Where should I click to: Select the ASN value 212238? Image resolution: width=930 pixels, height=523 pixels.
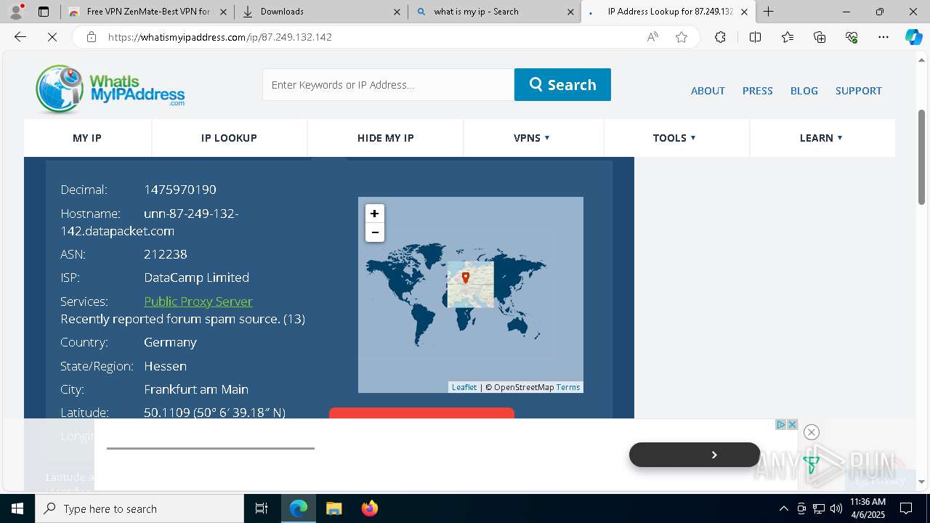[166, 254]
